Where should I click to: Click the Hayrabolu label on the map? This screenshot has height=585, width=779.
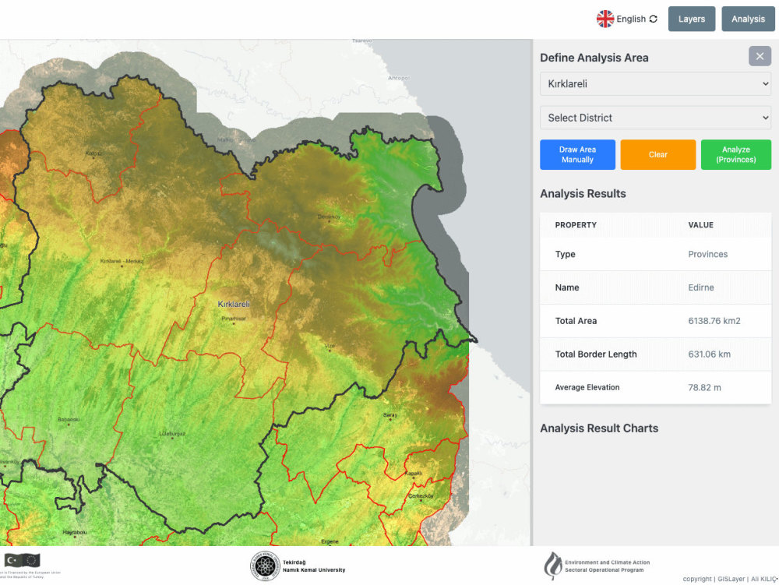tap(75, 532)
